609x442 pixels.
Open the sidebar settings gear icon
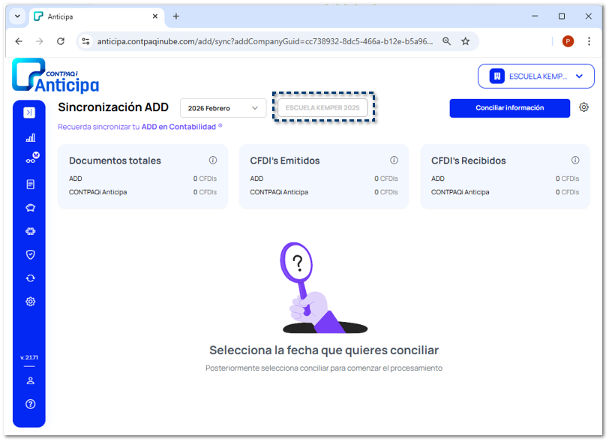30,302
